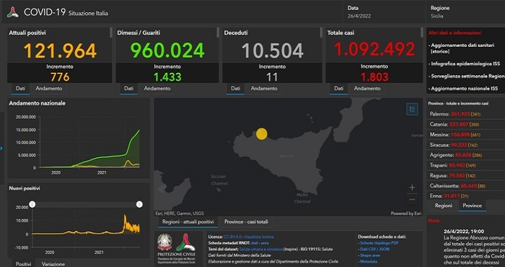The image size is (505, 267).
Task: Open the map legend list icon
Action: tap(412, 109)
